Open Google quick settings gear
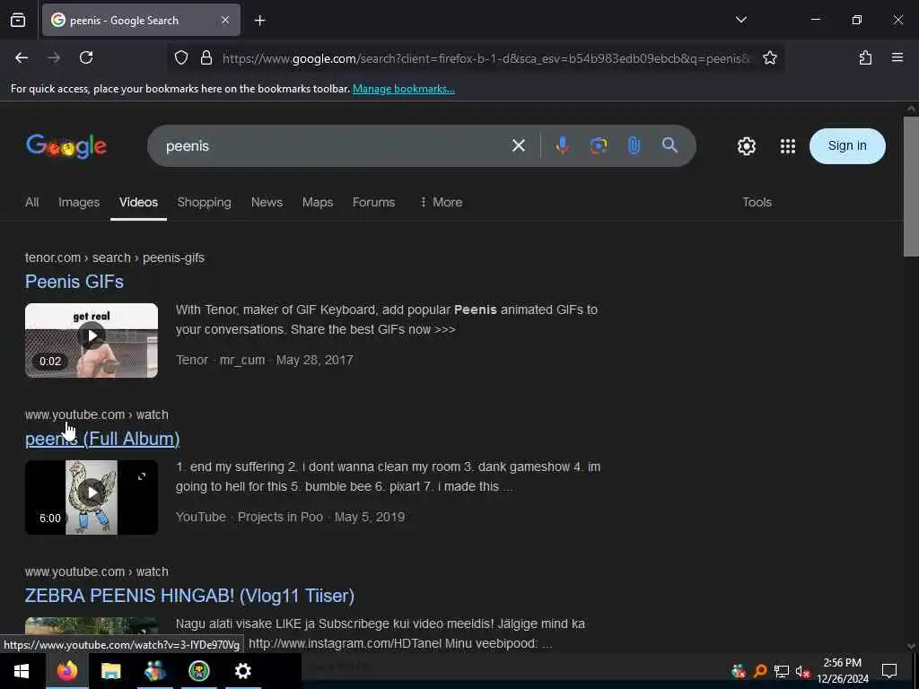919x689 pixels. click(746, 146)
